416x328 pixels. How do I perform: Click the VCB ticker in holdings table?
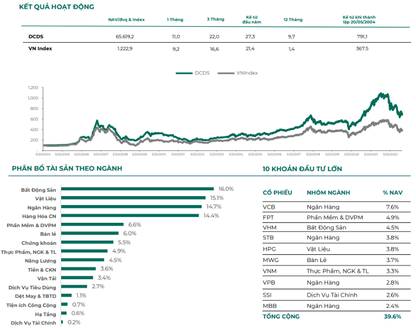pyautogui.click(x=269, y=207)
